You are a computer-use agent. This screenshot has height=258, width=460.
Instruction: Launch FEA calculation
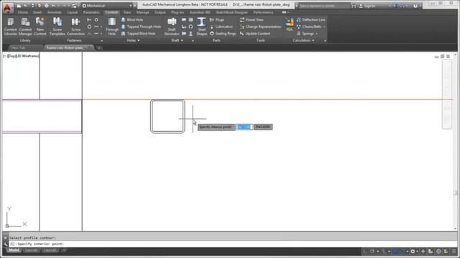coord(289,24)
